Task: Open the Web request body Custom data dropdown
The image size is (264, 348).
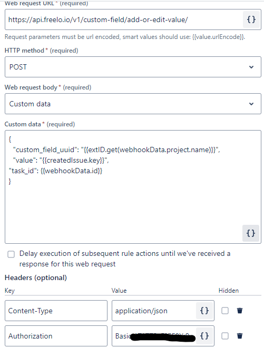Action: 133,104
